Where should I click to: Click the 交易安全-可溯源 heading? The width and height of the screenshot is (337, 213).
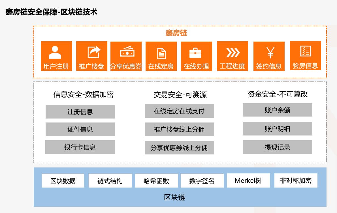[x=180, y=95]
